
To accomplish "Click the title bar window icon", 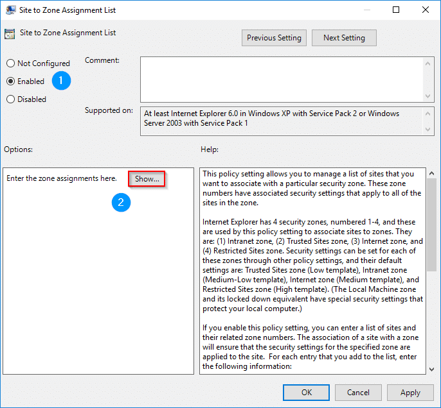I will [10, 10].
